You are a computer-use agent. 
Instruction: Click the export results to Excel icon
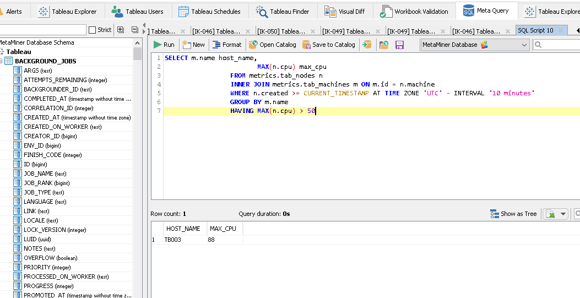[x=550, y=214]
